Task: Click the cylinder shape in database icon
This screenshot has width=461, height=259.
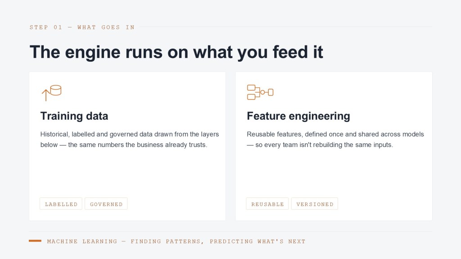Action: click(56, 90)
